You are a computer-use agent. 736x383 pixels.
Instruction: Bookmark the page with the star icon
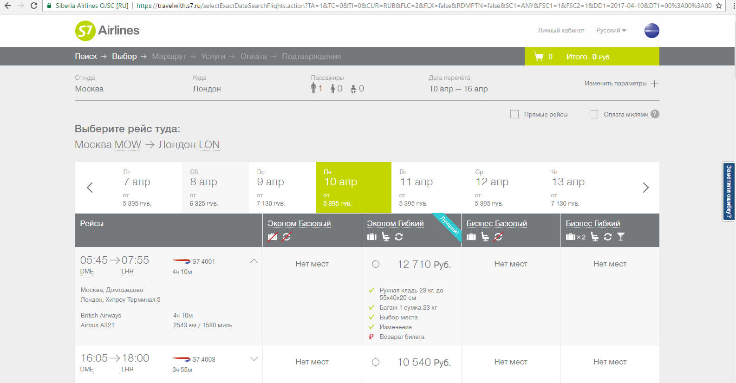719,6
